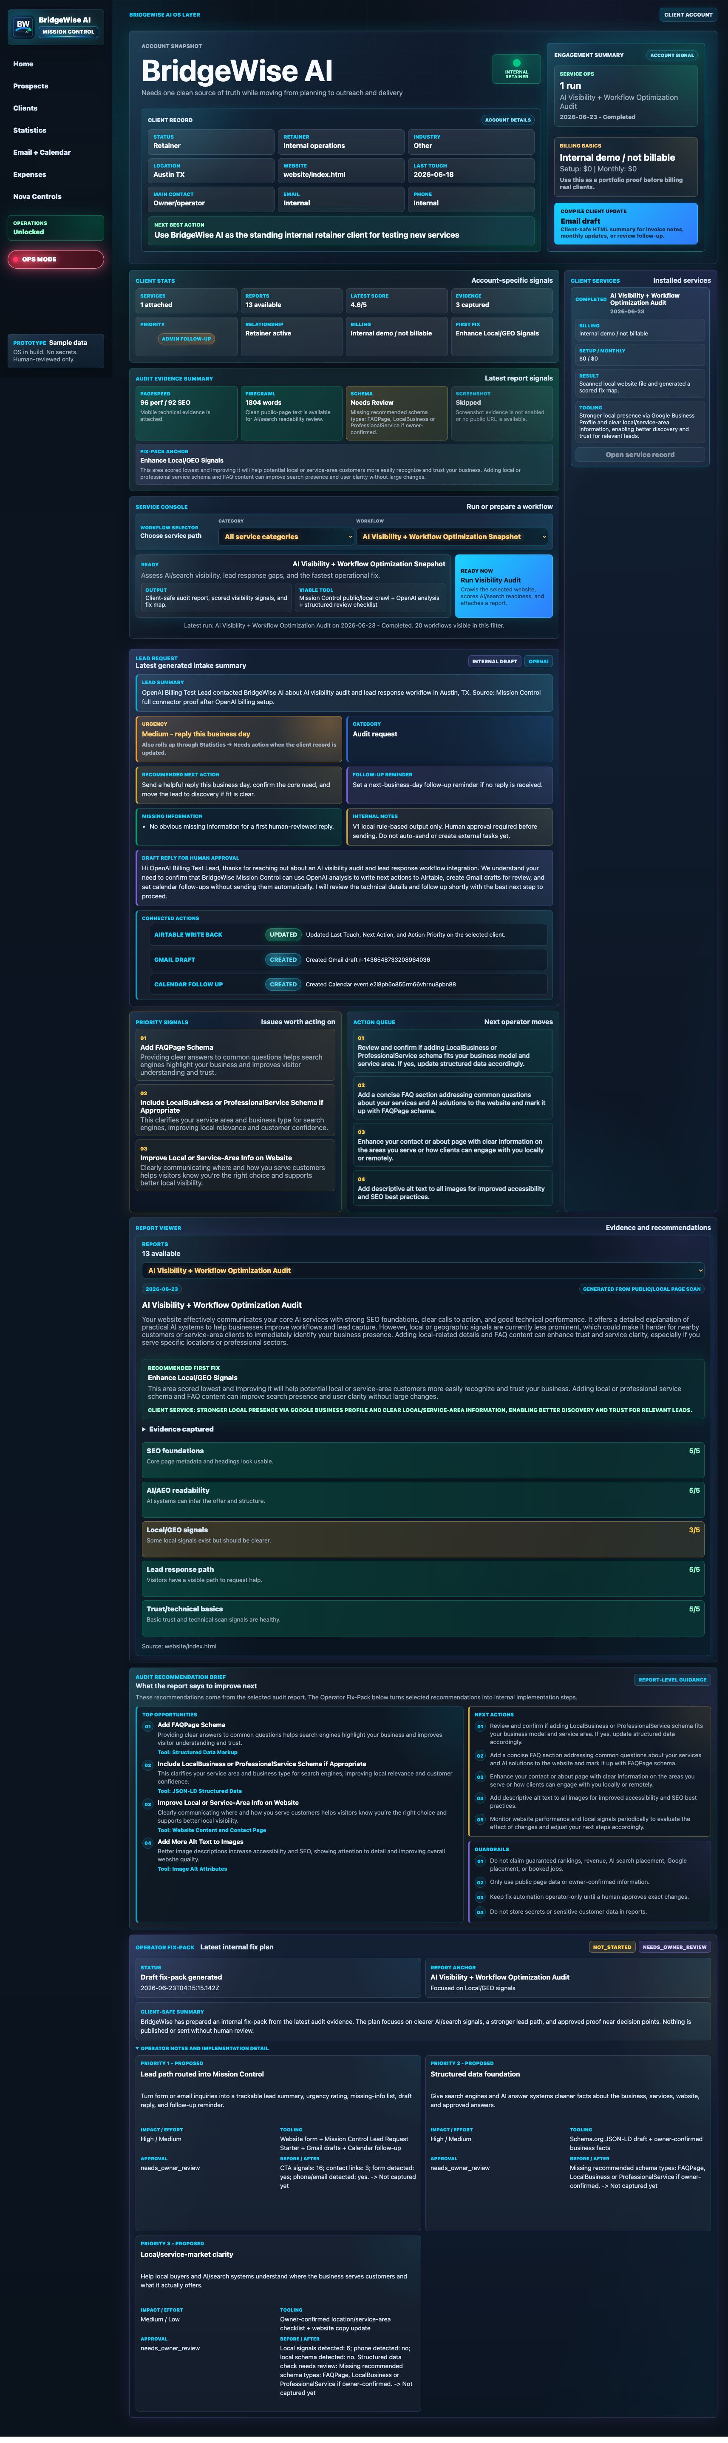728x2443 pixels.
Task: Click the '1 run' service ops card
Action: (x=626, y=96)
